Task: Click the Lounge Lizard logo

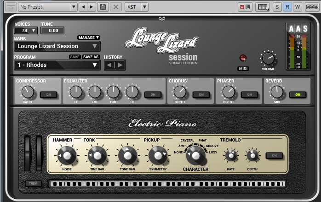Action: (x=162, y=40)
